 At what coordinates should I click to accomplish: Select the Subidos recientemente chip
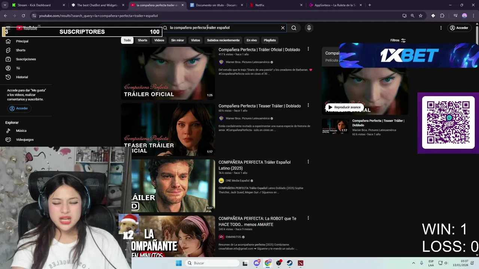223,40
